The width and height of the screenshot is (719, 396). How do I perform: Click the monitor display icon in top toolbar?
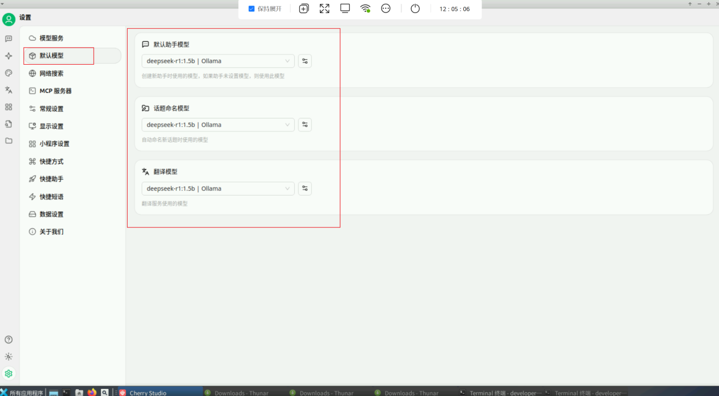click(345, 9)
